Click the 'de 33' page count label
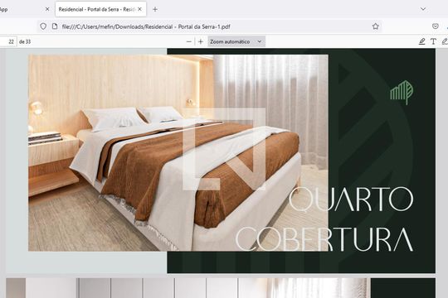This screenshot has height=298, width=448. click(x=25, y=41)
